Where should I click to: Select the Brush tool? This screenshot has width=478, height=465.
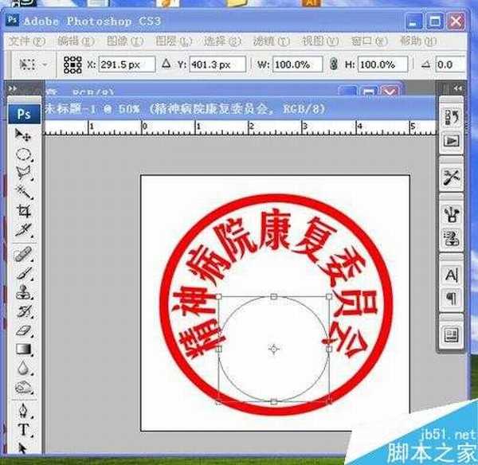[24, 273]
